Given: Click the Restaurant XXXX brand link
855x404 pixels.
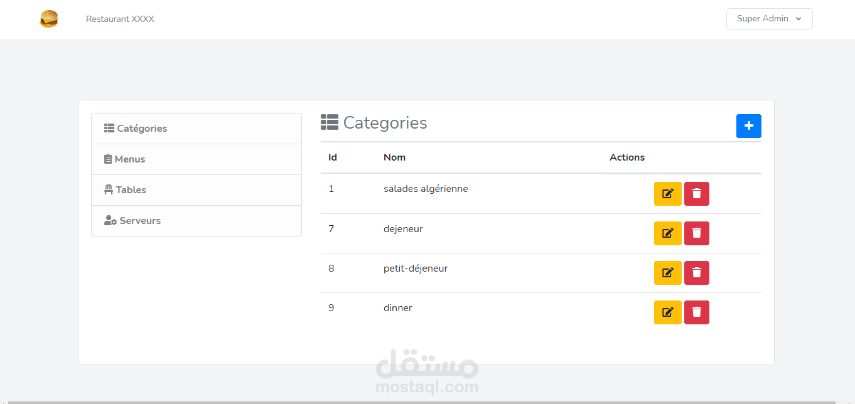Looking at the screenshot, I should [120, 19].
